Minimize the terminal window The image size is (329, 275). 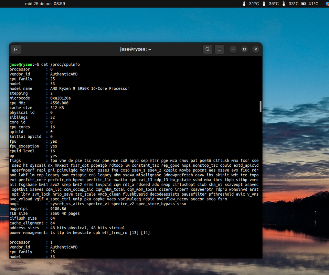pos(233,49)
